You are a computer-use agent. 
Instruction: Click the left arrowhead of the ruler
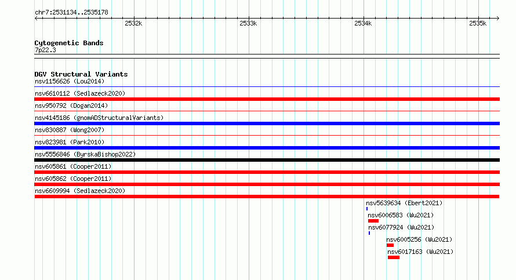[36, 19]
